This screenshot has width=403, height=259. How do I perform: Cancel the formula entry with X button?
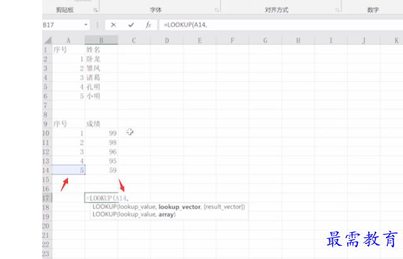click(113, 25)
